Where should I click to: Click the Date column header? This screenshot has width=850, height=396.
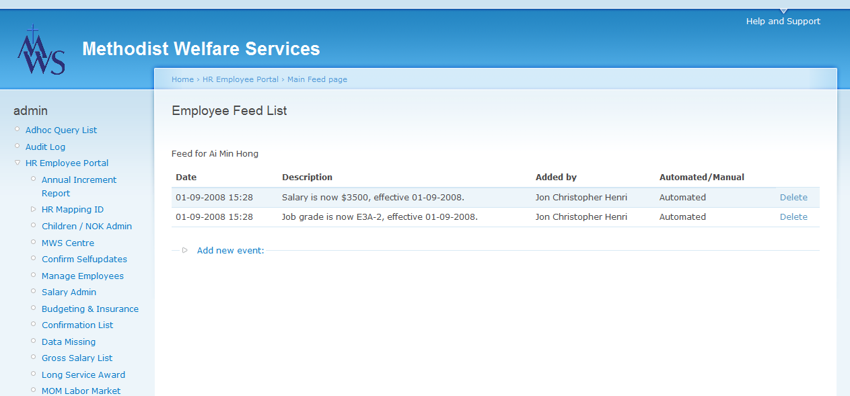[186, 177]
